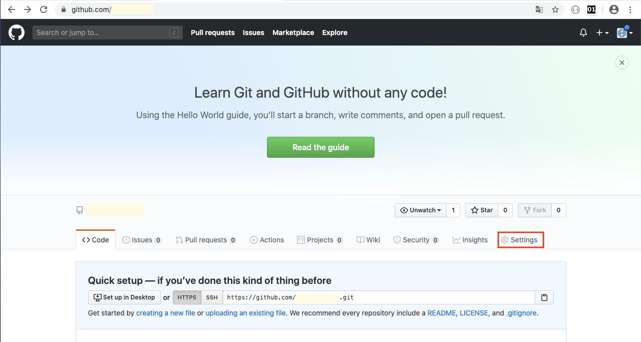This screenshot has height=342, width=641.
Task: Open the README link
Action: [x=442, y=313]
